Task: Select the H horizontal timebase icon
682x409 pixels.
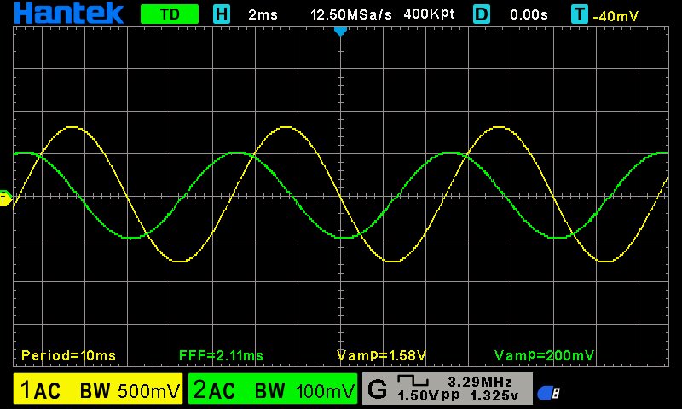Action: 222,14
